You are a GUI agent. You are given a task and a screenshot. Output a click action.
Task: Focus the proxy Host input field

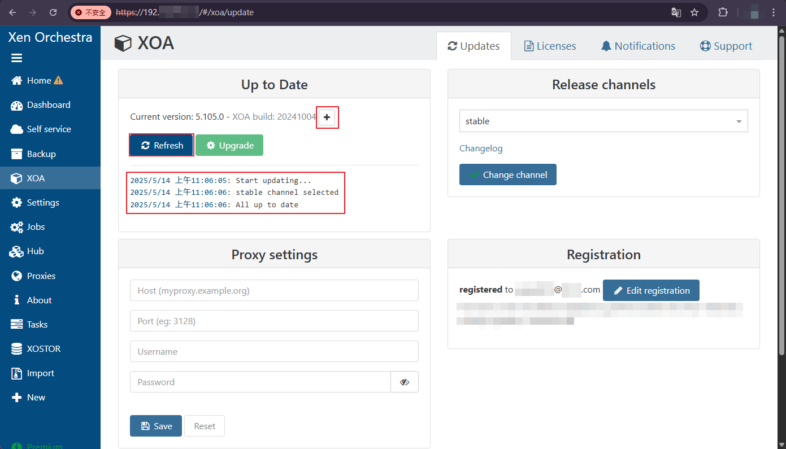(x=274, y=290)
